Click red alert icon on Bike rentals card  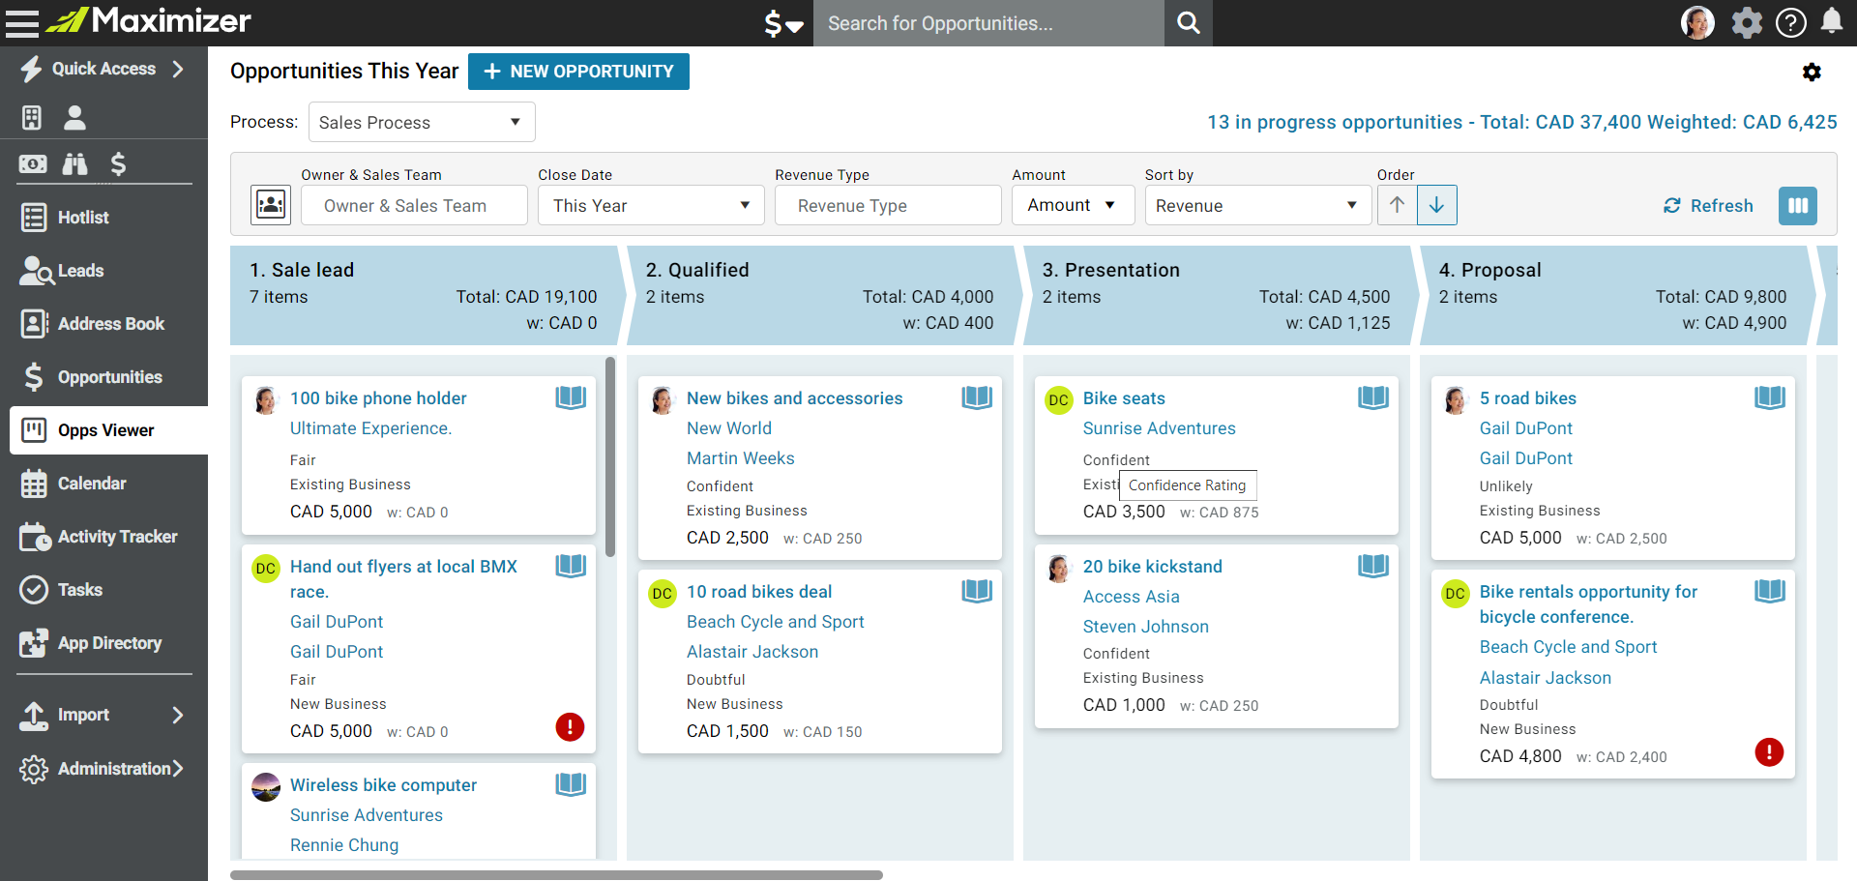(x=1769, y=751)
